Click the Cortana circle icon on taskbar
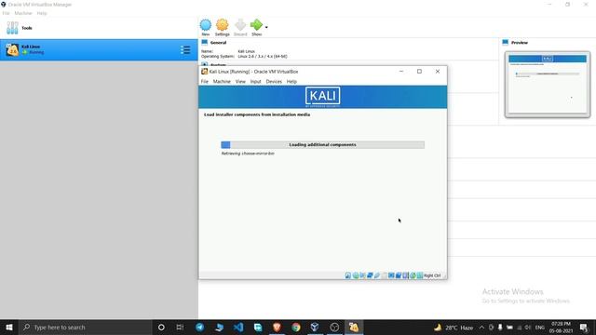 tap(161, 327)
